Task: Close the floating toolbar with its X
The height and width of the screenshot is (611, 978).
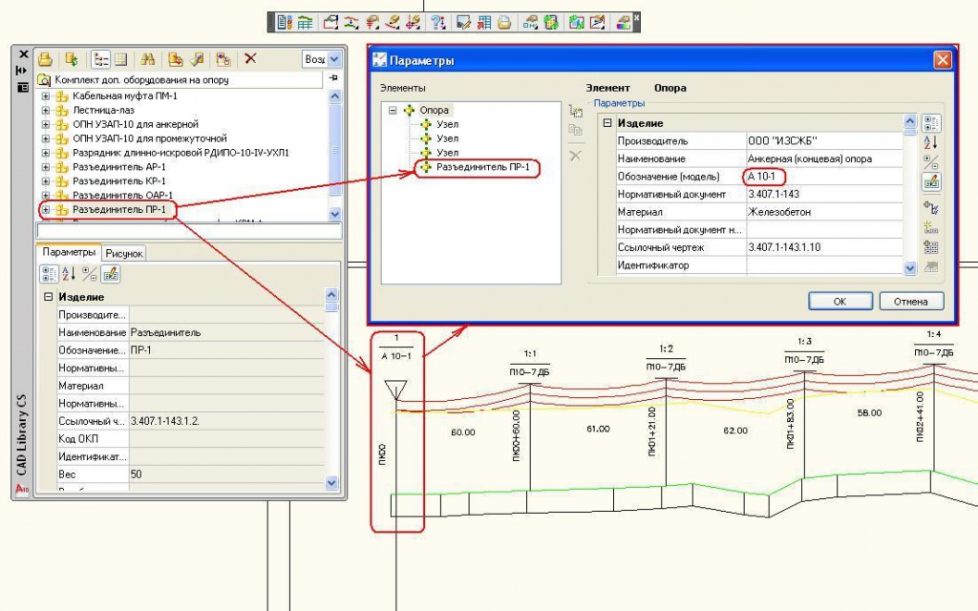Action: (x=636, y=18)
